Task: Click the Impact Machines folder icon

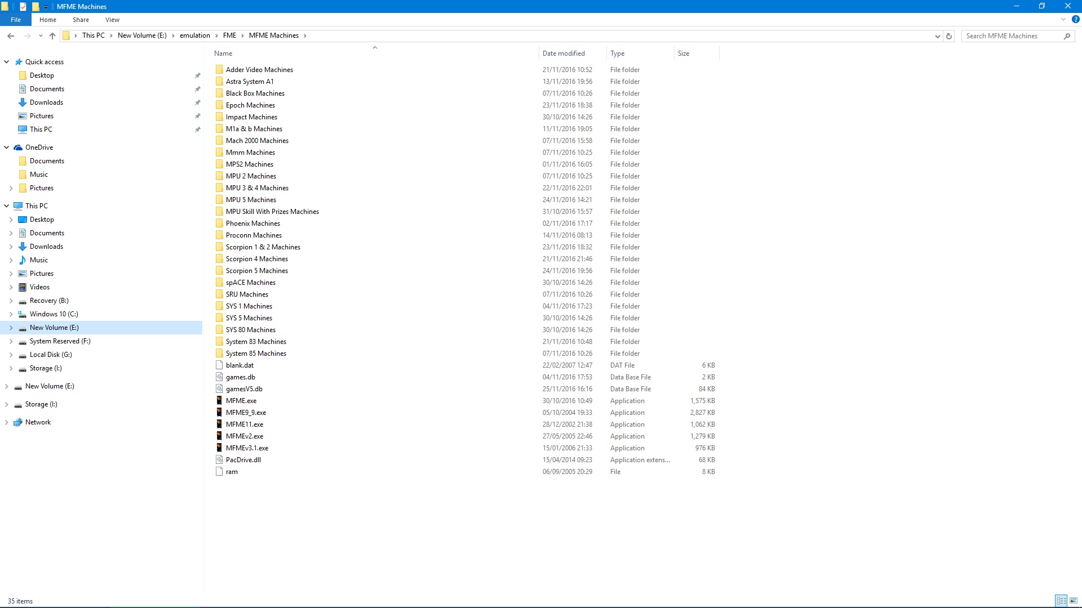Action: tap(219, 117)
